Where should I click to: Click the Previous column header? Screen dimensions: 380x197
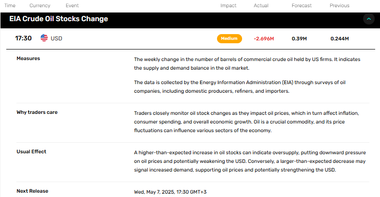tap(339, 6)
